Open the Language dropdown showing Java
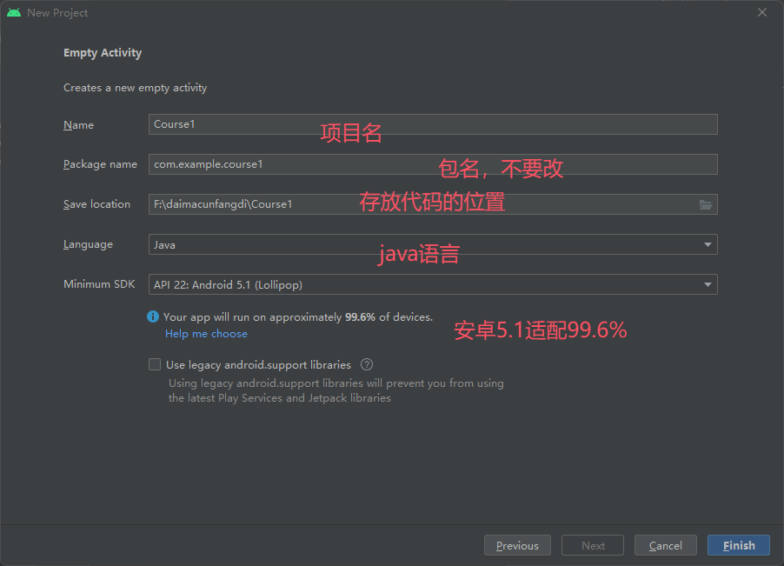Viewport: 784px width, 566px height. click(433, 244)
